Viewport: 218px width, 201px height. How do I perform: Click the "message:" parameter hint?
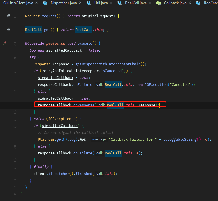coord(99,139)
